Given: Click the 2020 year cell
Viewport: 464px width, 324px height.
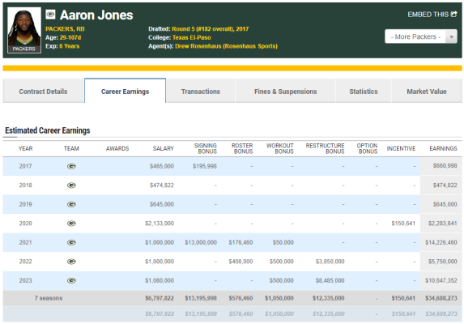Looking at the screenshot, I should click(25, 224).
